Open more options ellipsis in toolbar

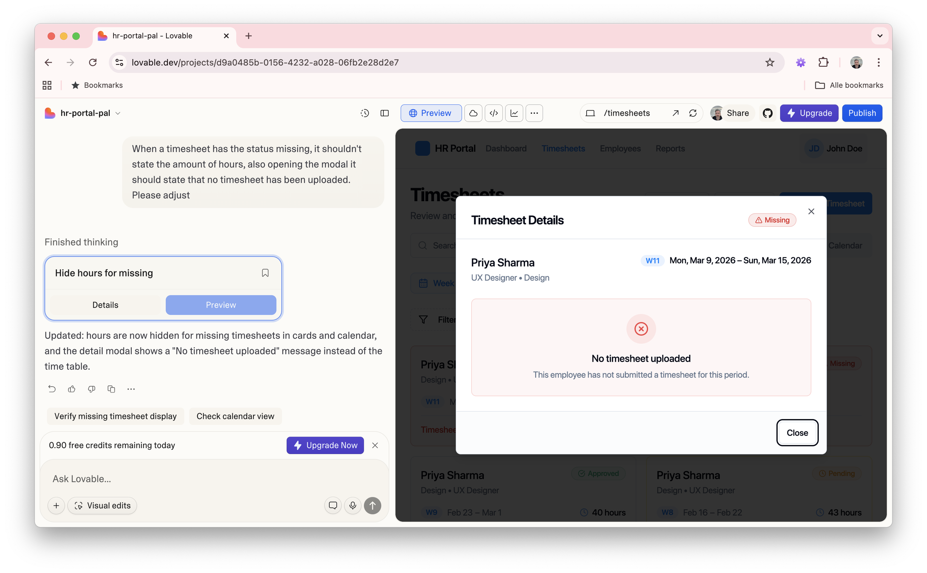(534, 113)
